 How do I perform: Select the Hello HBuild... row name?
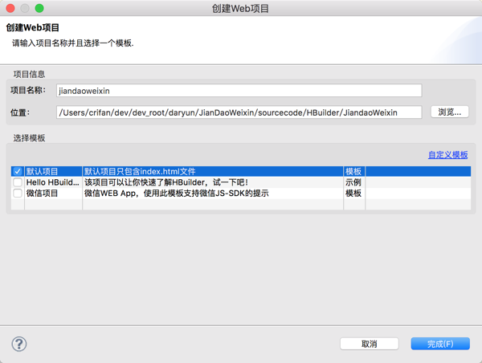[52, 182]
